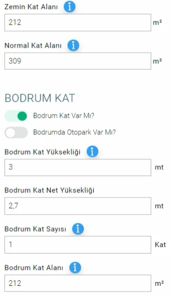
Task: Click the Normal Kat Alanı label text
Action: (33, 46)
